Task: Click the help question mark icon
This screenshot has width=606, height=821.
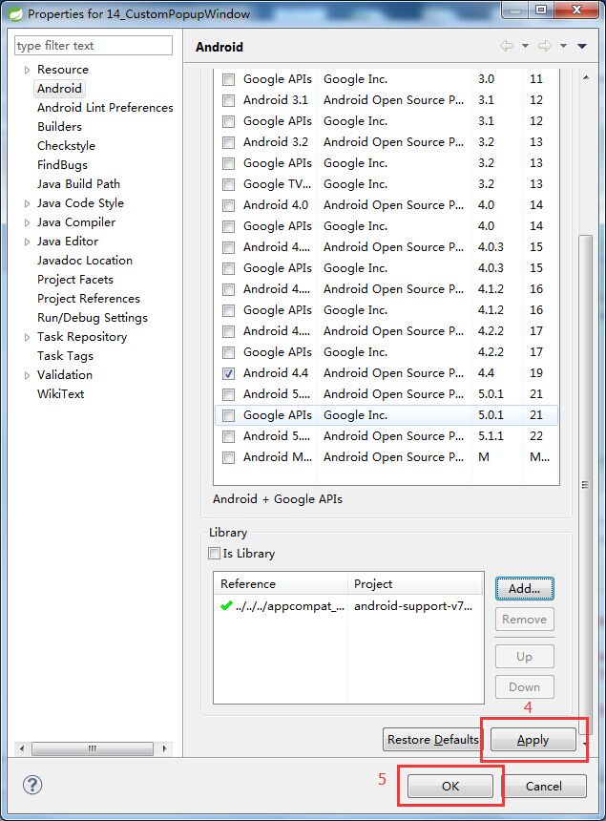Action: [32, 785]
